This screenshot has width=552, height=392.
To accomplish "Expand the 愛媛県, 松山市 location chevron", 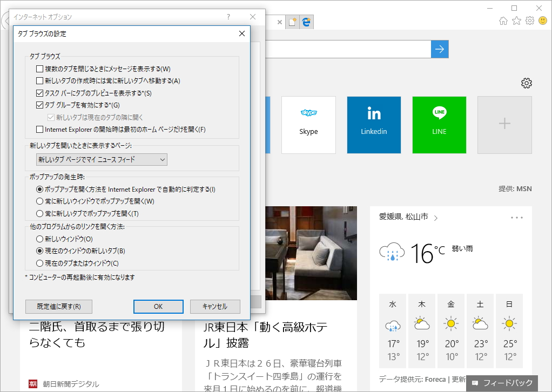I will (436, 217).
